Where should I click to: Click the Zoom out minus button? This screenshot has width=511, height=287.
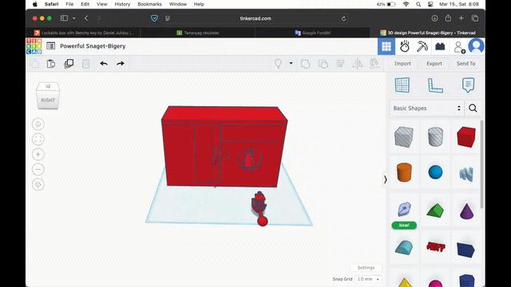click(38, 169)
